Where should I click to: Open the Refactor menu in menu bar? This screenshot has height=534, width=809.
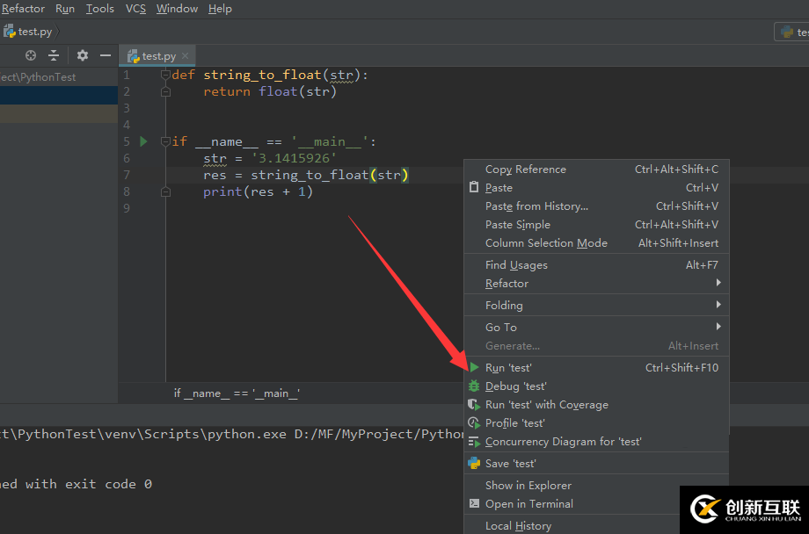pyautogui.click(x=23, y=9)
